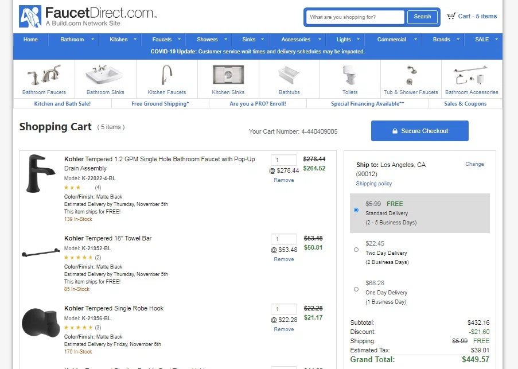The height and width of the screenshot is (369, 518).
Task: Open Free Ground Shipping* promo link
Action: pos(160,104)
